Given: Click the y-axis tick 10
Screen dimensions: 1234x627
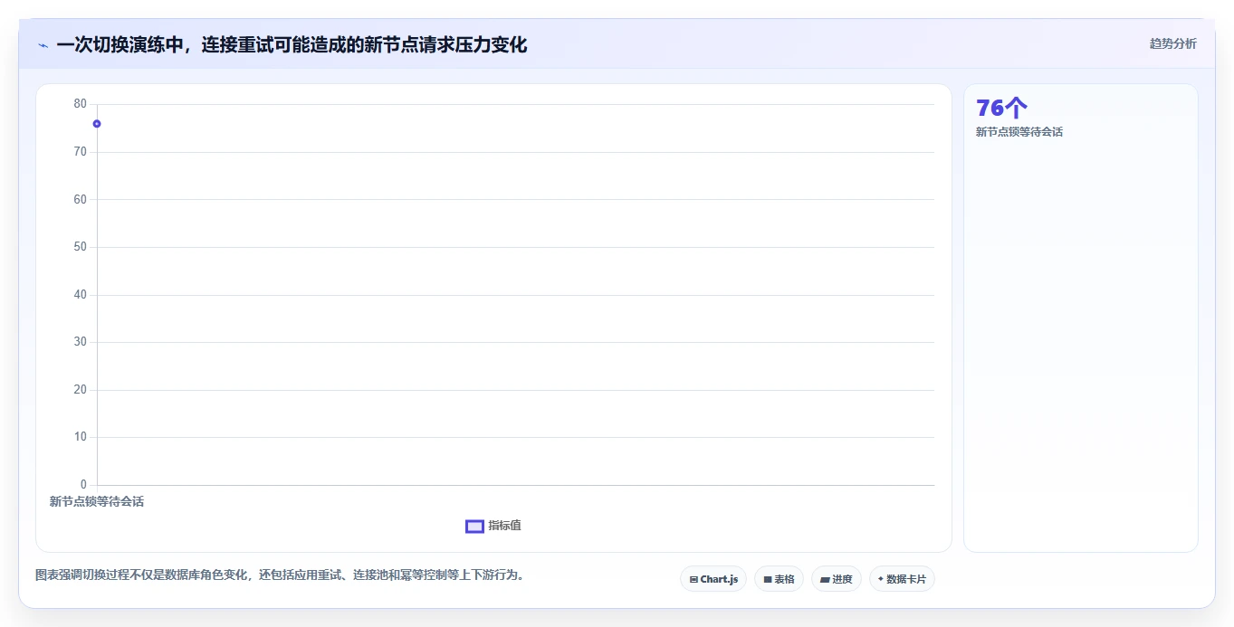Looking at the screenshot, I should [x=81, y=437].
